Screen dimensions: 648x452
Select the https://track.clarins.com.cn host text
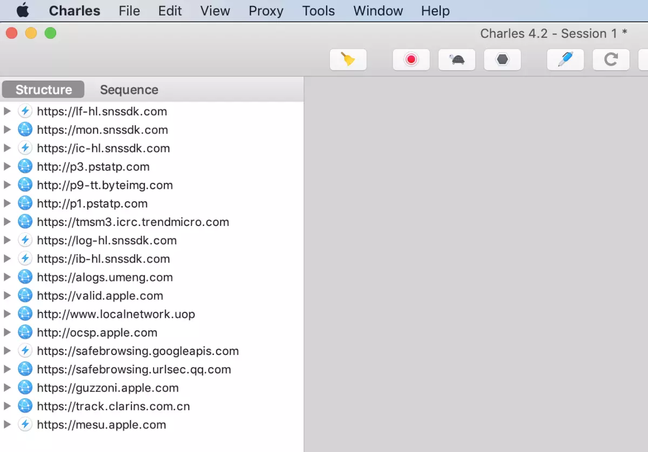point(113,406)
